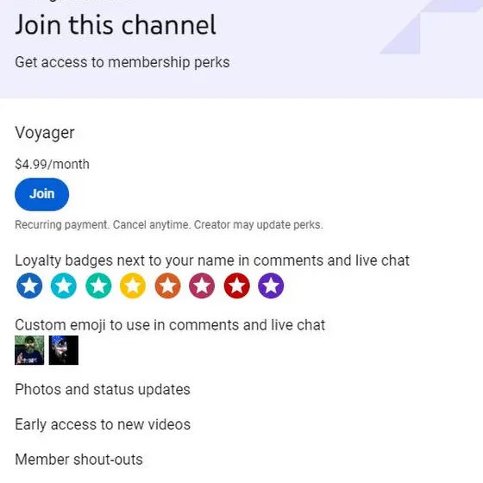Open the dark blue-faced custom emoji thumbnail
The width and height of the screenshot is (483, 483).
[64, 350]
